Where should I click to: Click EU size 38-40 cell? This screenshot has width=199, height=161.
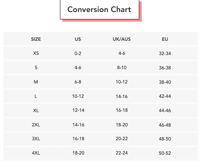click(x=165, y=82)
